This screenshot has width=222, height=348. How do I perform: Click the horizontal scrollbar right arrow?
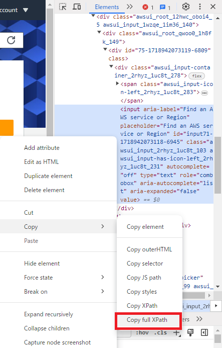pyautogui.click(x=209, y=295)
